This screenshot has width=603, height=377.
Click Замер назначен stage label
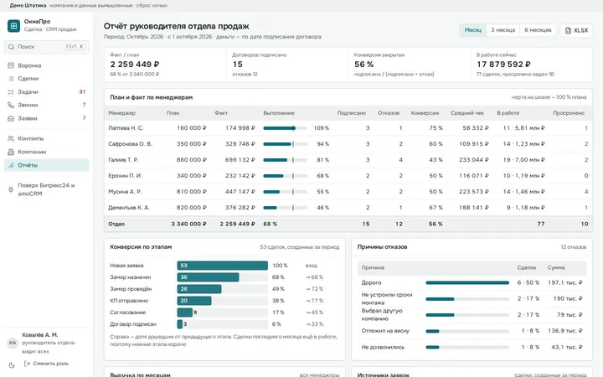click(131, 277)
